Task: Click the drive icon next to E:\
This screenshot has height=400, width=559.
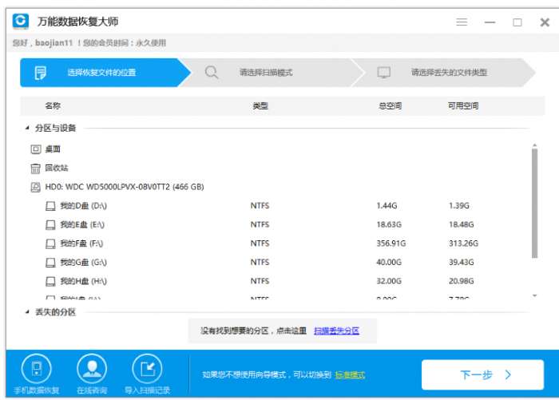Action: point(50,224)
